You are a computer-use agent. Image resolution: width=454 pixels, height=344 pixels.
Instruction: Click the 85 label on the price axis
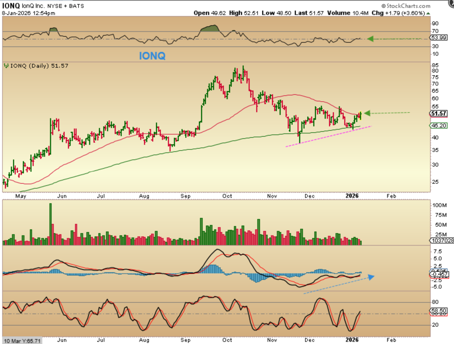(435, 65)
